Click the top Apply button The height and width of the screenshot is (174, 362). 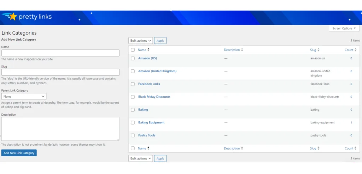point(160,41)
